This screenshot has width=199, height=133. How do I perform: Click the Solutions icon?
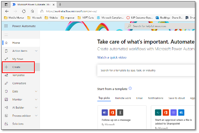(x=6, y=124)
